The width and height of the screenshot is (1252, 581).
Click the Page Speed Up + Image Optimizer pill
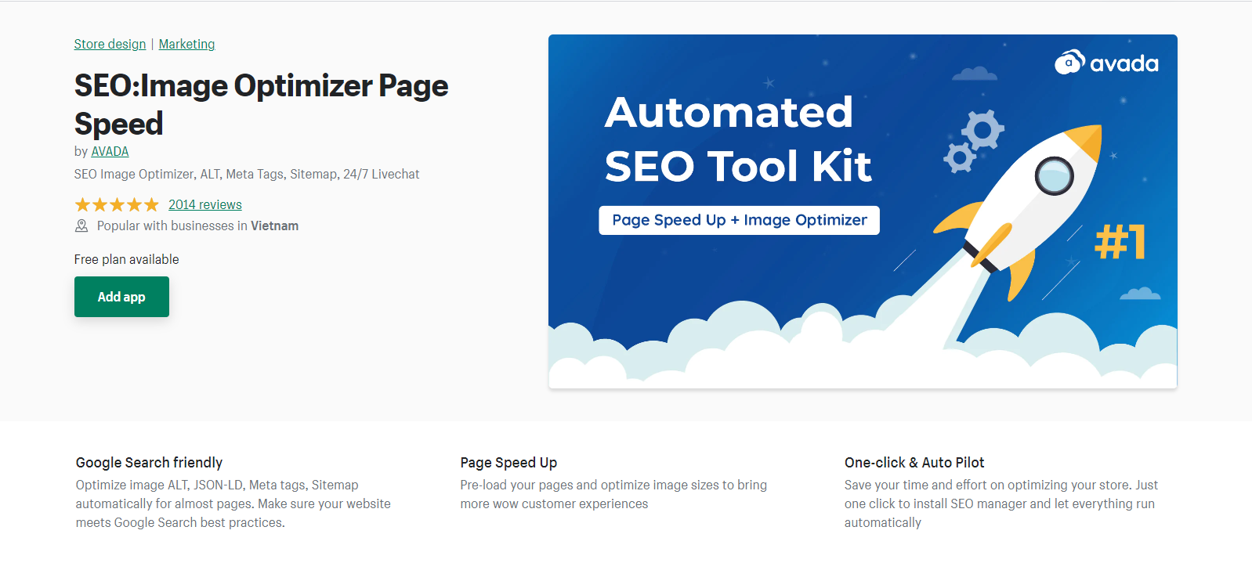[739, 220]
